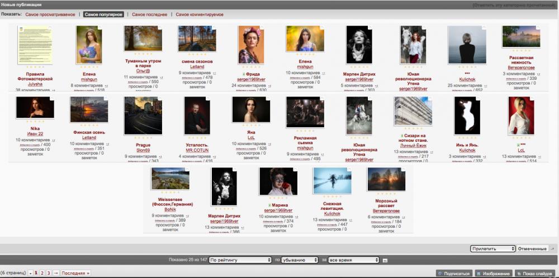Viewport: 559px width, 278px height.
Task: Switch to the Самое просматриваемое tab
Action: [50, 15]
